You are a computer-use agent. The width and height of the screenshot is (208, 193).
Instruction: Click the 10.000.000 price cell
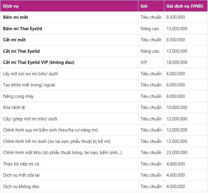click(x=177, y=107)
